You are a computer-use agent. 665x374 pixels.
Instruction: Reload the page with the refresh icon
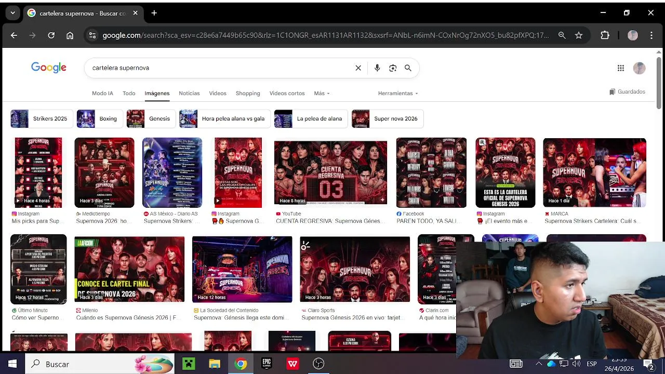[51, 35]
